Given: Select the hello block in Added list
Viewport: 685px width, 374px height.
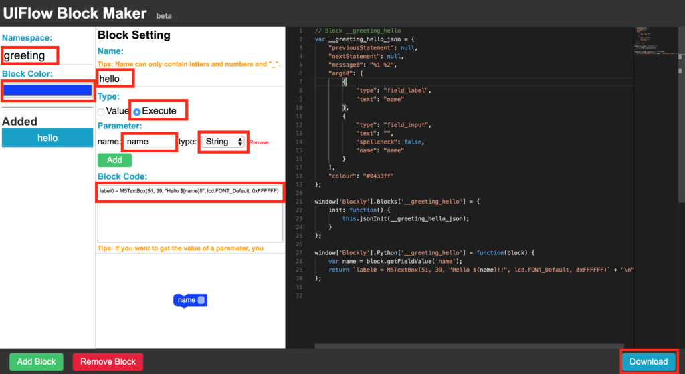Looking at the screenshot, I should (47, 138).
